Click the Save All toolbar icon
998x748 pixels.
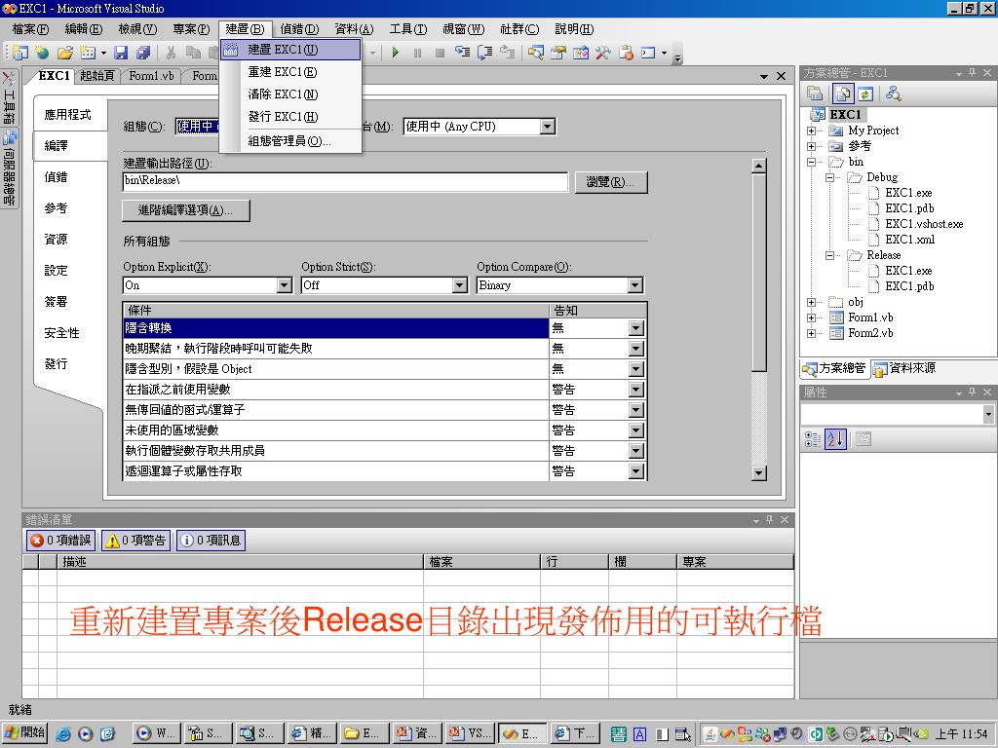coord(144,53)
